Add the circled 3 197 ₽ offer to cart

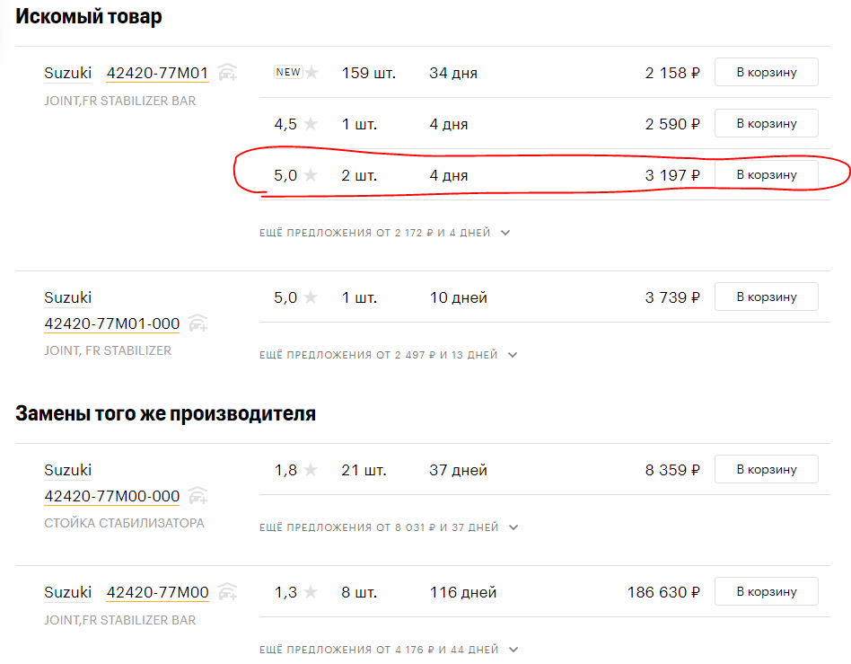click(x=766, y=175)
